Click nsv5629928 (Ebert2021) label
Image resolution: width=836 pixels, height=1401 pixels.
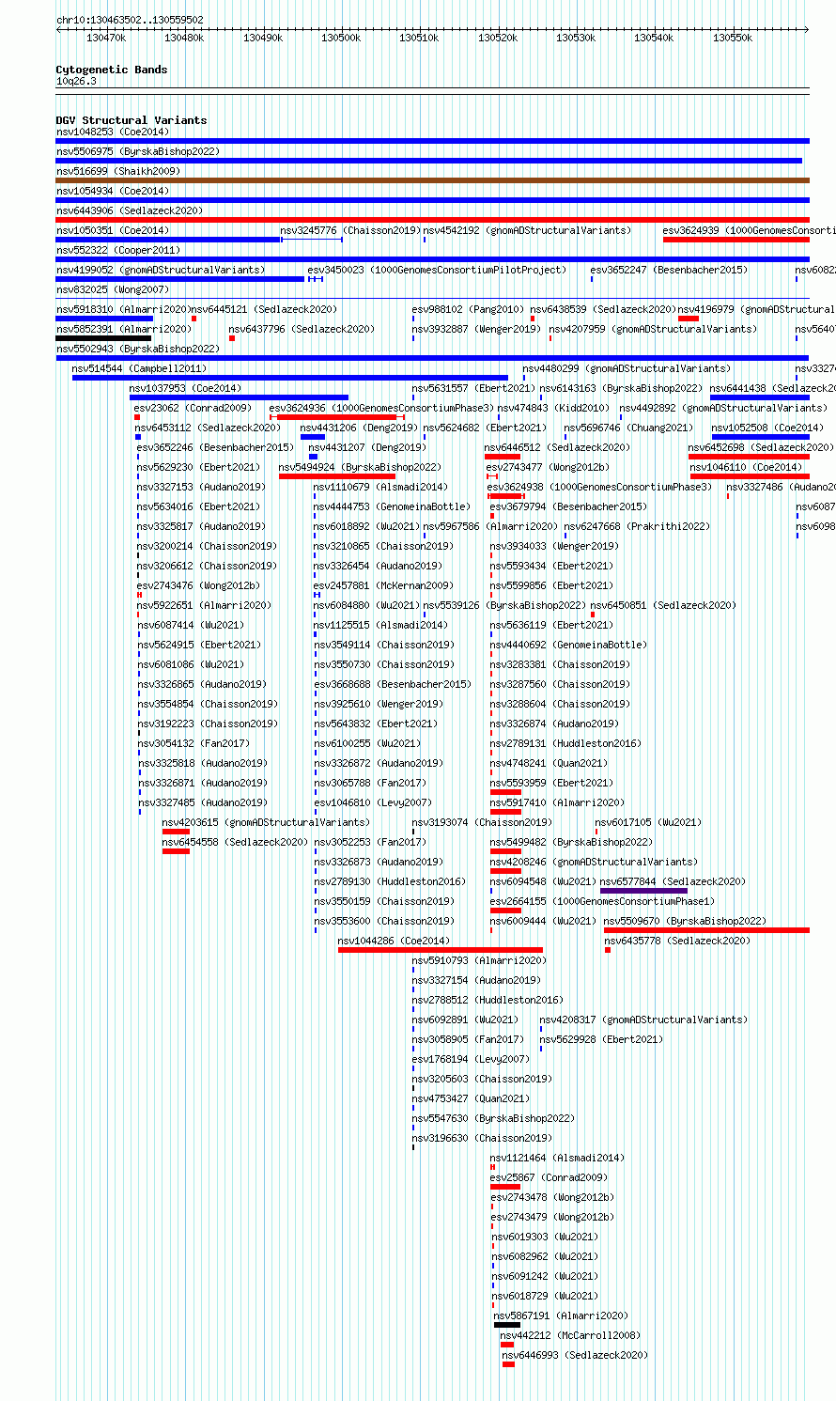pos(601,1040)
